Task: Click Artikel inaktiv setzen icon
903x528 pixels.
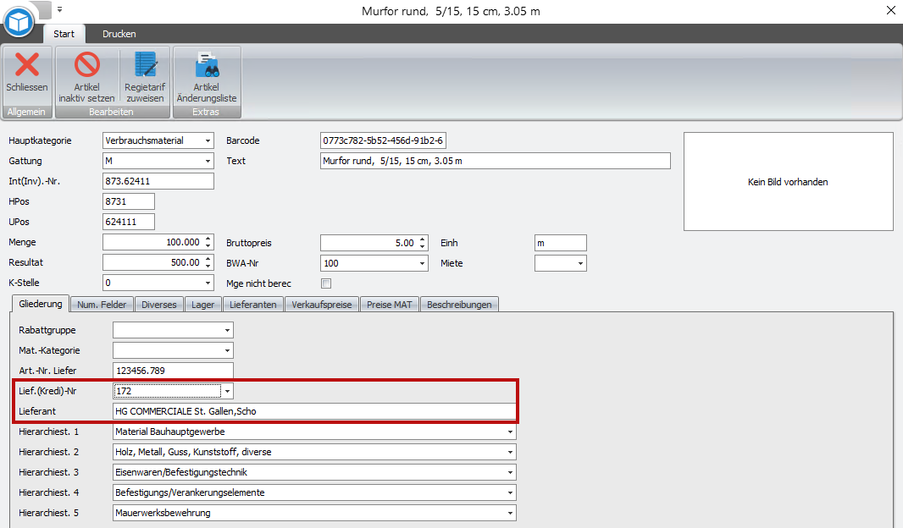Action: [x=86, y=66]
